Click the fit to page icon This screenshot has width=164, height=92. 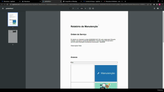90,8
